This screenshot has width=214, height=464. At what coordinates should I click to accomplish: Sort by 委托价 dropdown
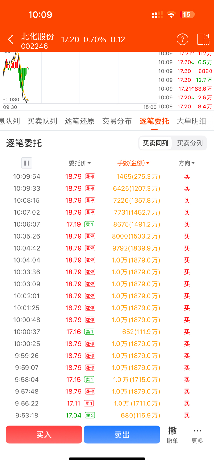(x=80, y=163)
